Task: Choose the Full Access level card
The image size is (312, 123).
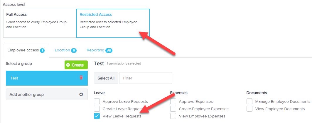Action: tap(40, 23)
